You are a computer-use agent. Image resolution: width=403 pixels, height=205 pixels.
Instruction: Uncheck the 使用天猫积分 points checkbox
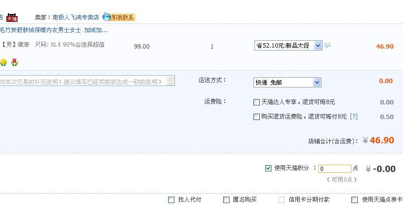[x=268, y=168]
